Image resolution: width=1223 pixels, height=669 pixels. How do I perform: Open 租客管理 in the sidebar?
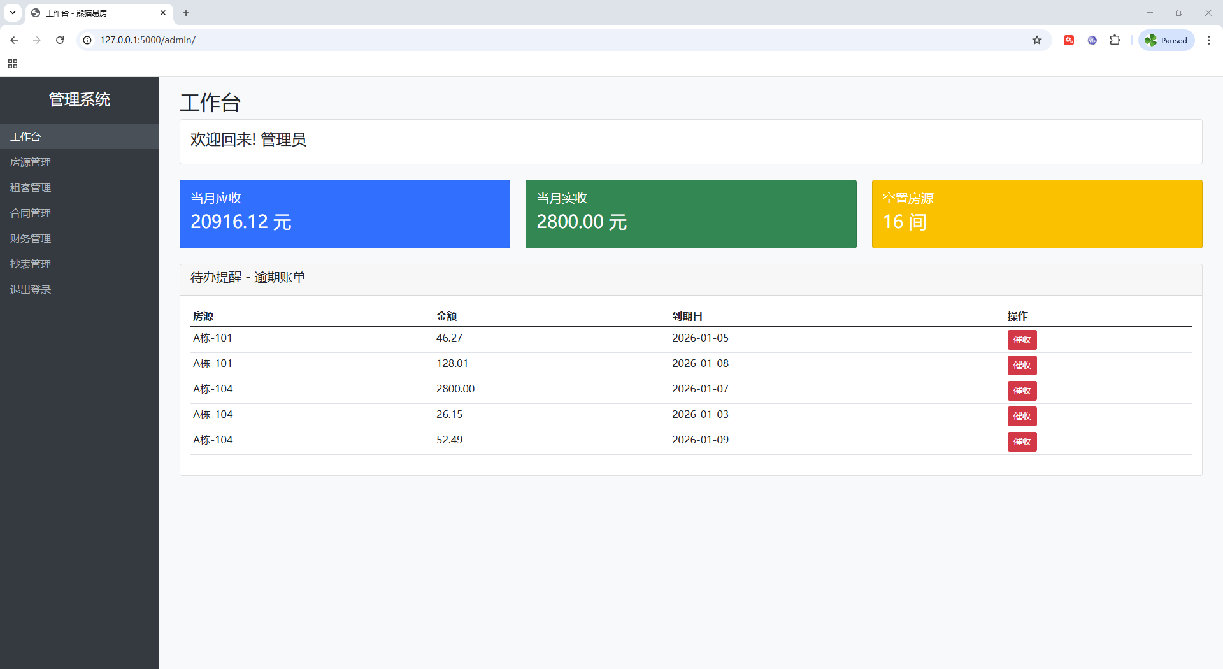coord(80,187)
